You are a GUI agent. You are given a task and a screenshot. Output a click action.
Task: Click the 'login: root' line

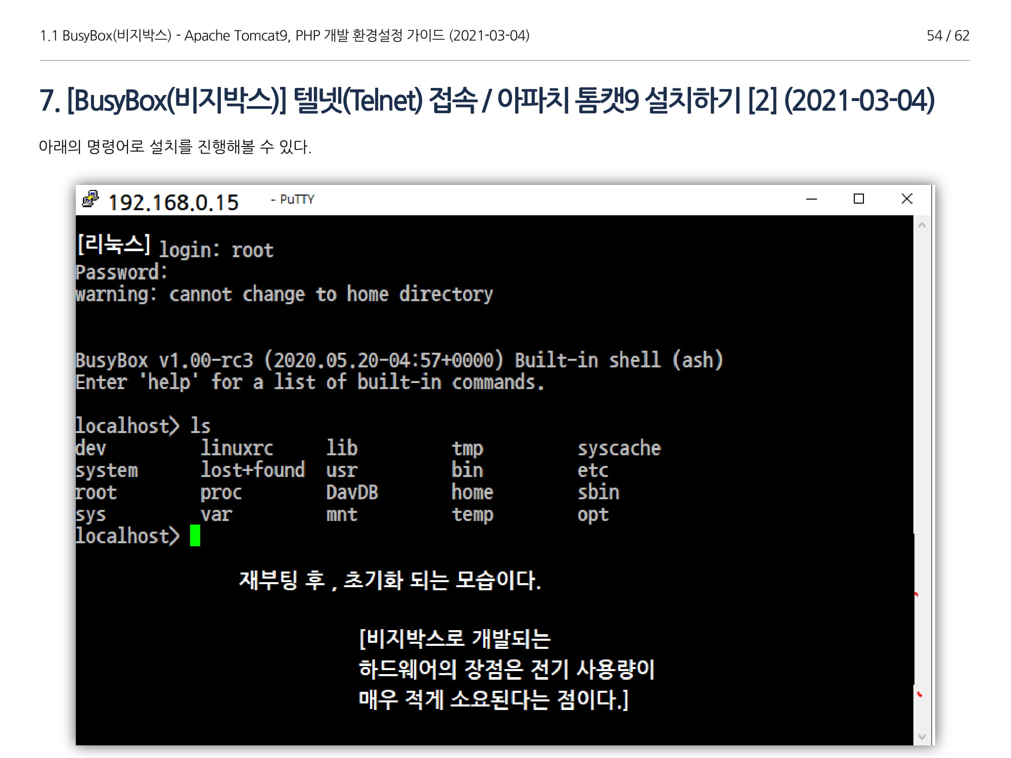216,250
